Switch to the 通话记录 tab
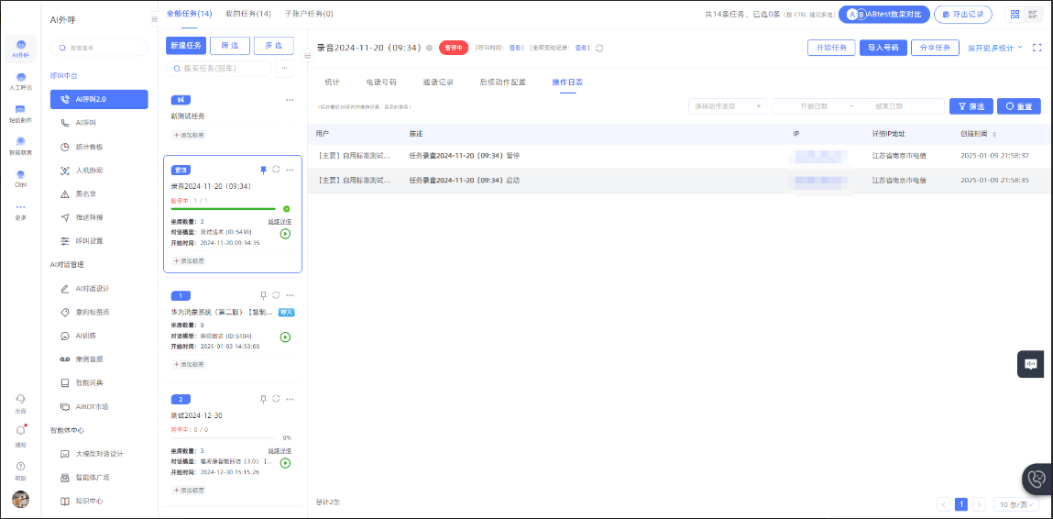1053x519 pixels. pyautogui.click(x=438, y=83)
